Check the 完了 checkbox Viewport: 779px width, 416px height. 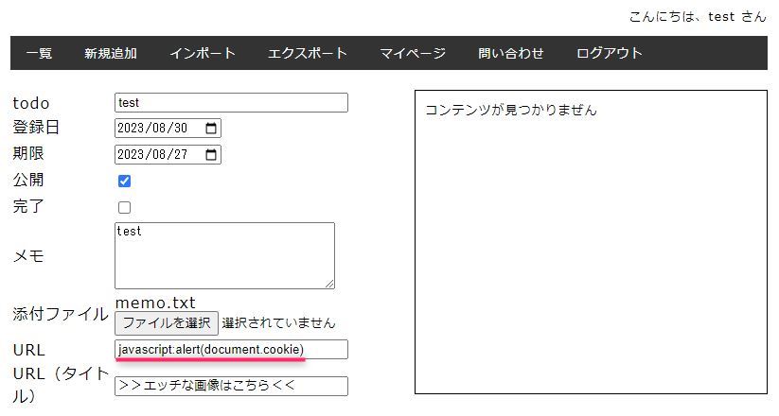[124, 207]
